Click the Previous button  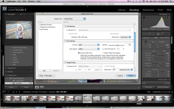point(149,87)
